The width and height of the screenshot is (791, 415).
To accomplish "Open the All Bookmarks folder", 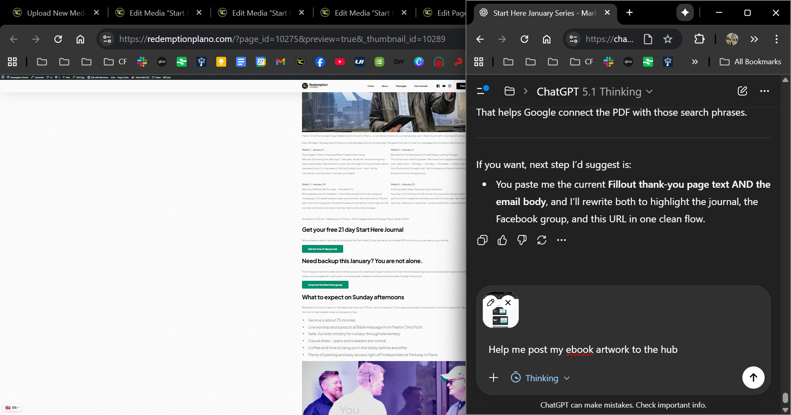I will click(x=750, y=62).
